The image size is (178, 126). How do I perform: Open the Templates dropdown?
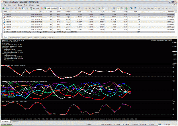(136, 8)
